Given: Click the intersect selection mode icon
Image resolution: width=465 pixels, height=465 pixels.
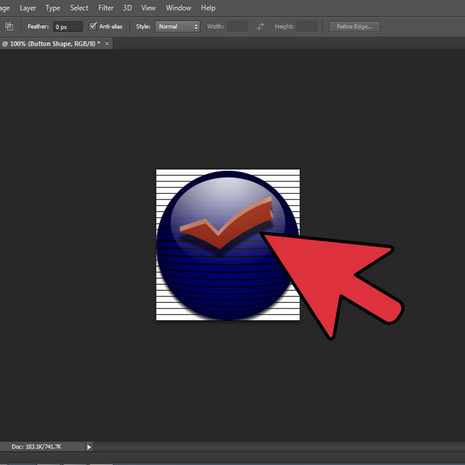Looking at the screenshot, I should (x=9, y=27).
